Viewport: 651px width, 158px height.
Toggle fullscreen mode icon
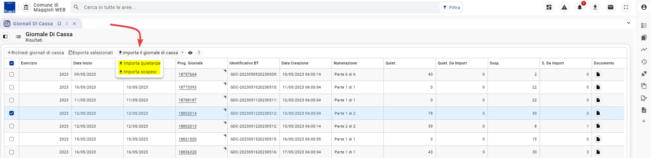pos(626,7)
